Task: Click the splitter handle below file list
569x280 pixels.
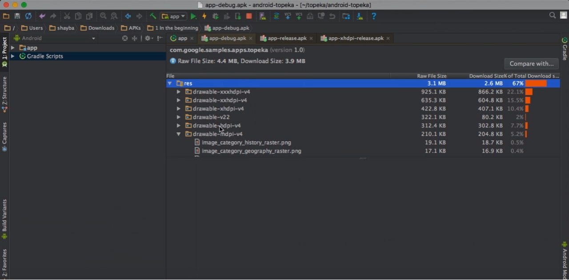Action: 363,158
